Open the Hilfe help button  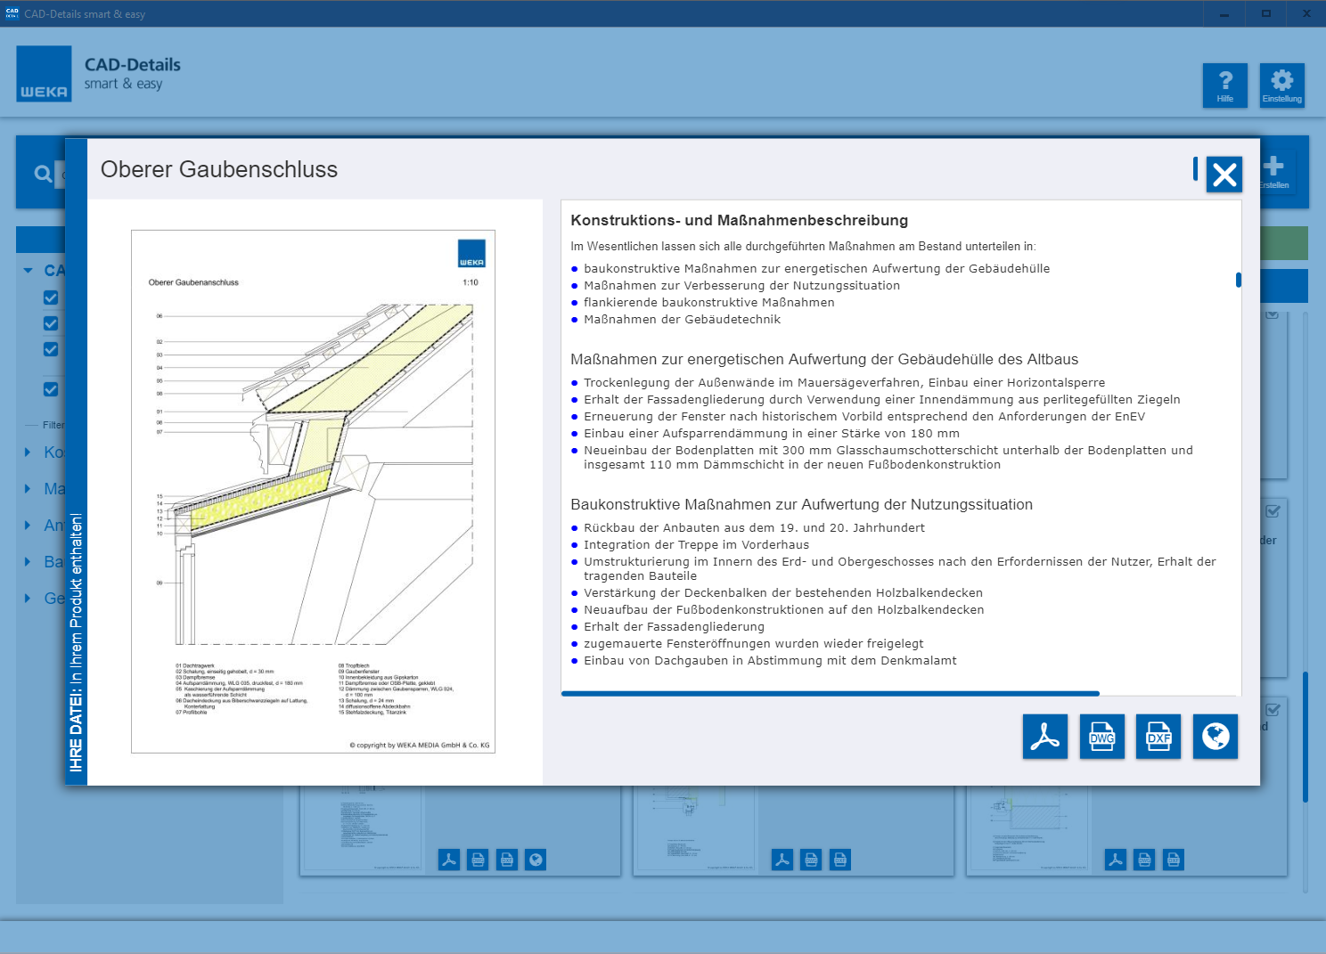[1225, 86]
